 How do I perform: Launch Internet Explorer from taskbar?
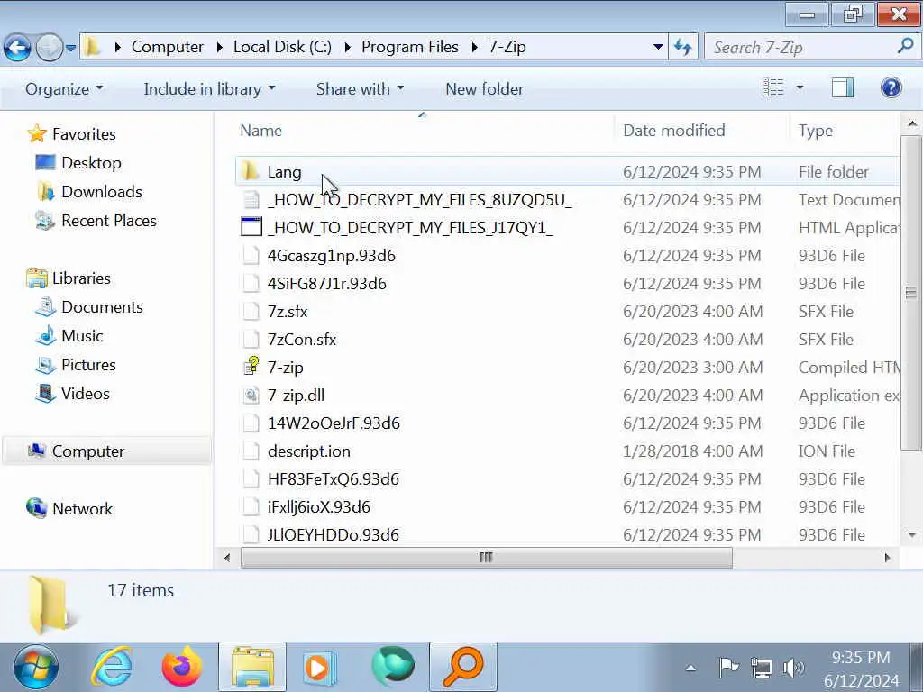tap(112, 668)
